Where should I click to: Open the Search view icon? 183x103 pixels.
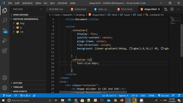(x=5, y=20)
